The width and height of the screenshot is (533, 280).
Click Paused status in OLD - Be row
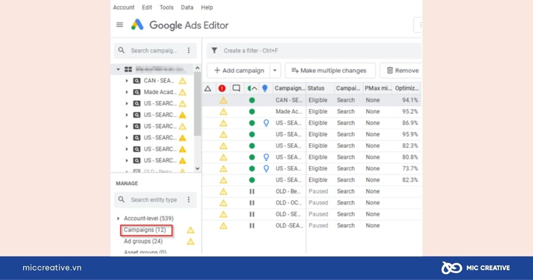[x=318, y=192]
